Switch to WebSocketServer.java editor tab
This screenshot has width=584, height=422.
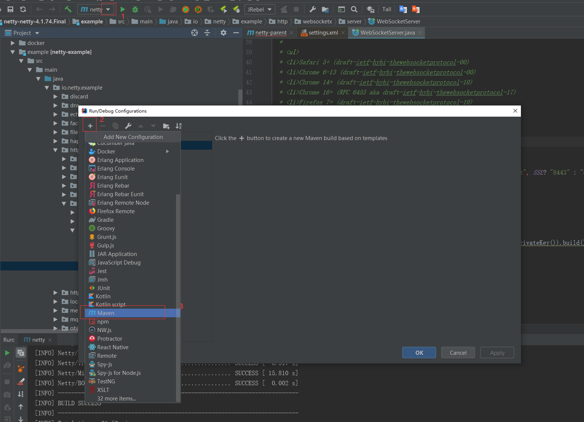tap(387, 33)
